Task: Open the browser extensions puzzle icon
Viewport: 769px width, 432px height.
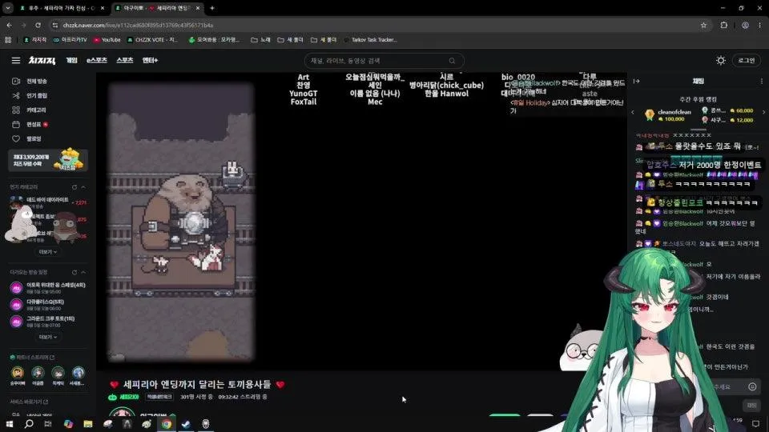Action: (724, 25)
